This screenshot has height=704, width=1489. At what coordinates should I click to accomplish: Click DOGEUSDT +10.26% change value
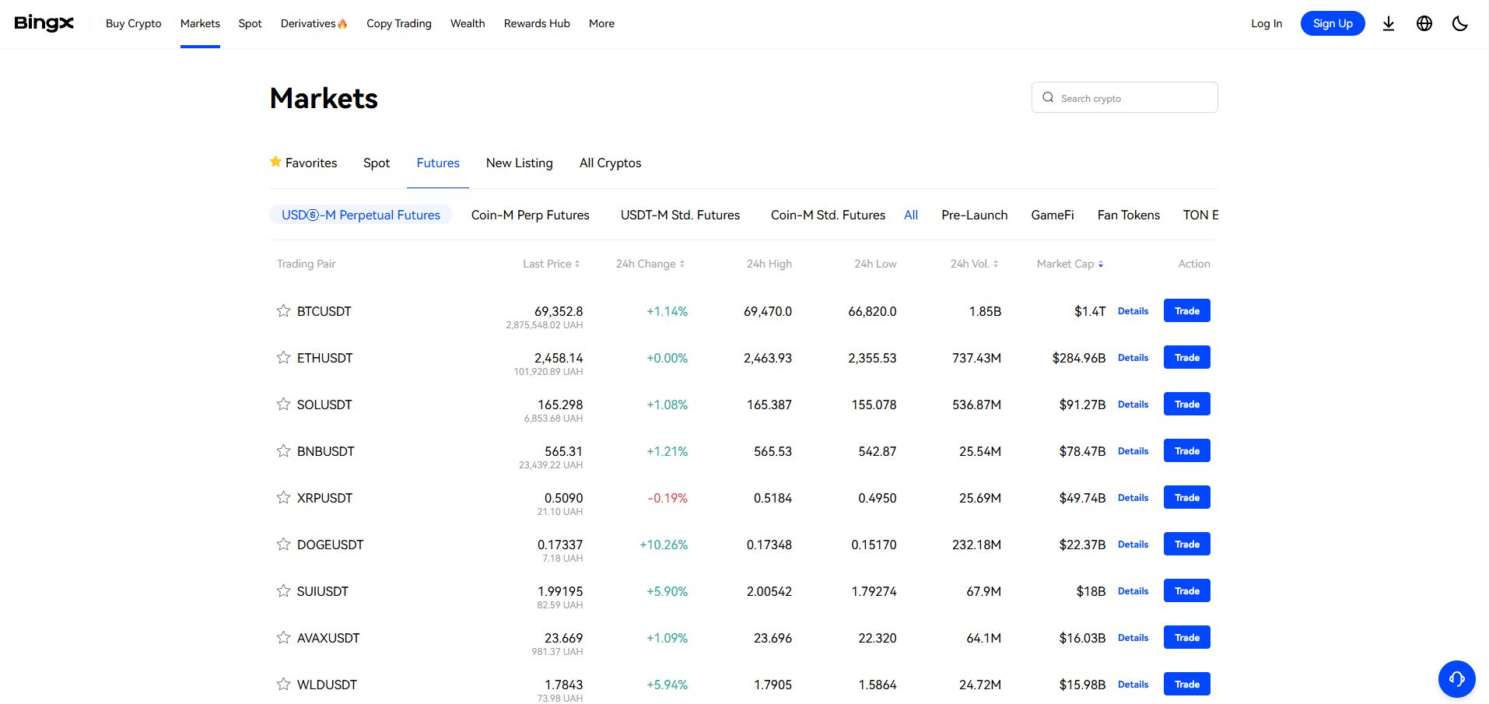(664, 545)
